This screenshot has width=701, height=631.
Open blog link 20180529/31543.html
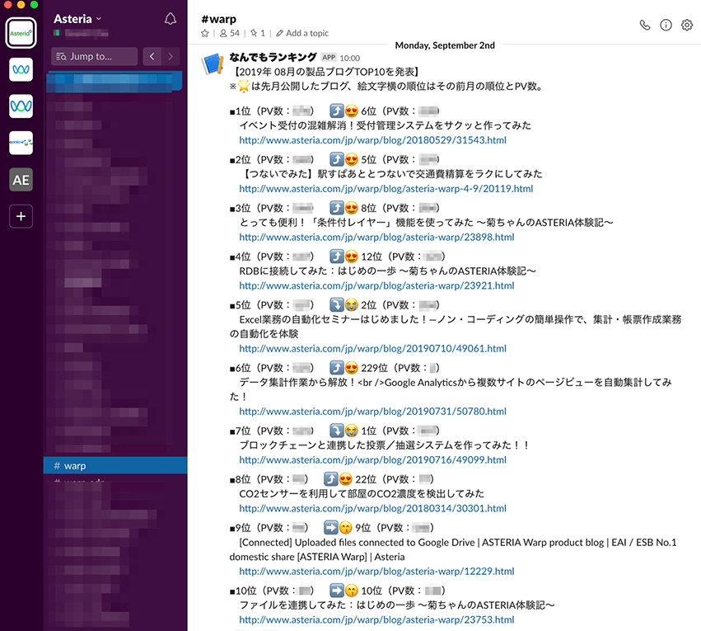click(x=373, y=140)
